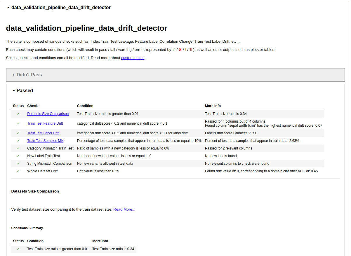Screen dimensions: 351x256
Task: Click the status icon for String Mismatch Comparison
Action: pos(18,164)
